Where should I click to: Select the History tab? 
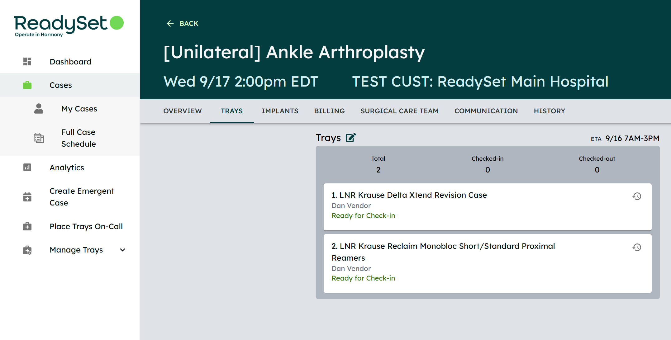[x=549, y=111]
